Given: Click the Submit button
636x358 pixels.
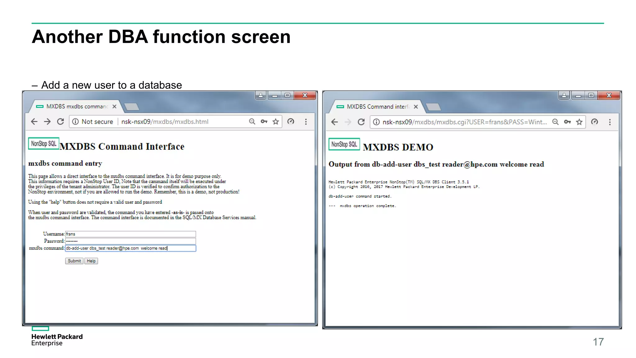Looking at the screenshot, I should (74, 261).
